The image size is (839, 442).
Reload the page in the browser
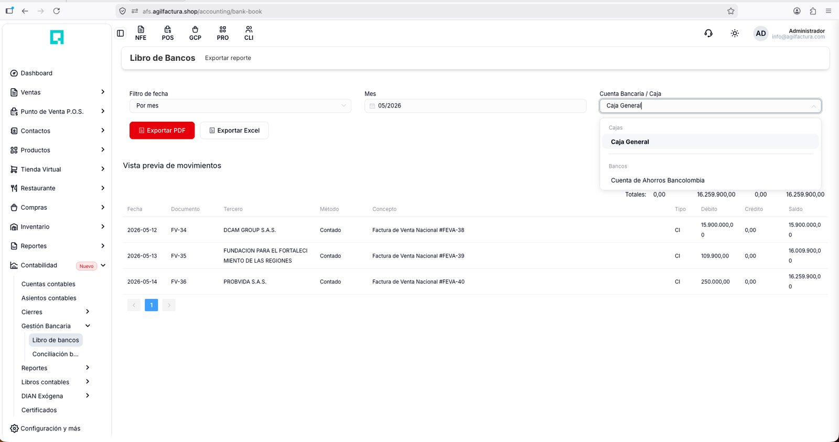(57, 11)
